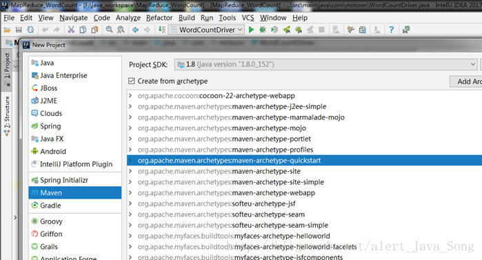Viewport: 482px width, 260px height.
Task: Click the Debug bug icon
Action: click(x=263, y=30)
